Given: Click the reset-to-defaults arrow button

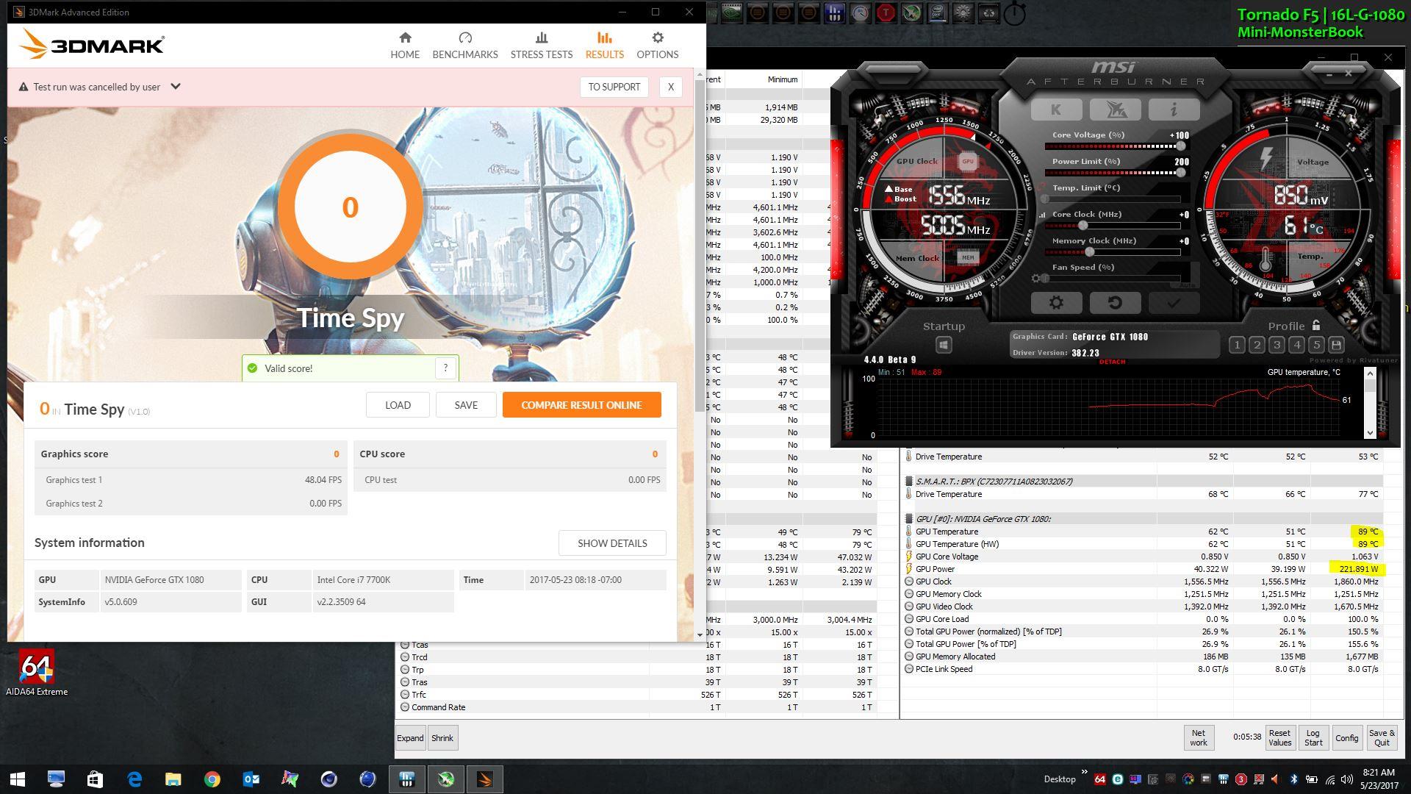Looking at the screenshot, I should (x=1114, y=302).
